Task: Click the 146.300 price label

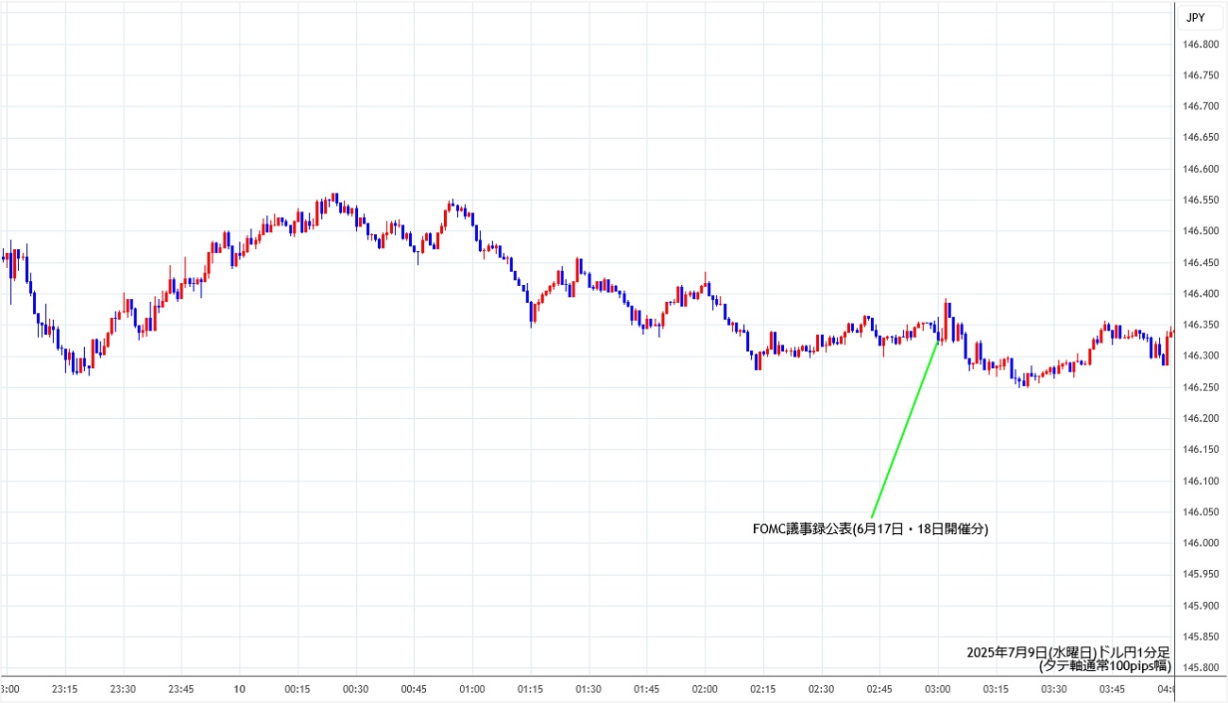Action: click(x=1200, y=356)
